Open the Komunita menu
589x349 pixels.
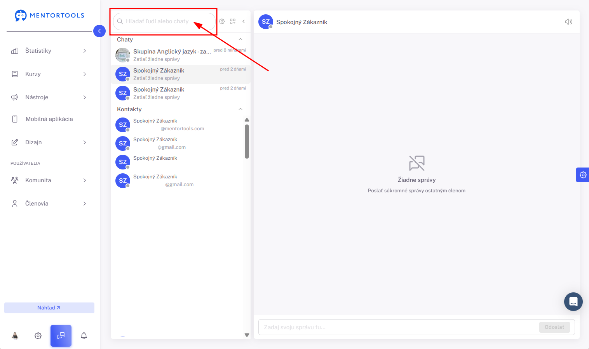tap(49, 180)
